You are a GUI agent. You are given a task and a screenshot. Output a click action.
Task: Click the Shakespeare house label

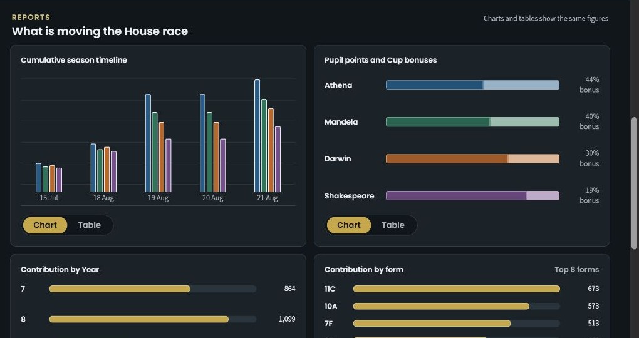click(349, 196)
